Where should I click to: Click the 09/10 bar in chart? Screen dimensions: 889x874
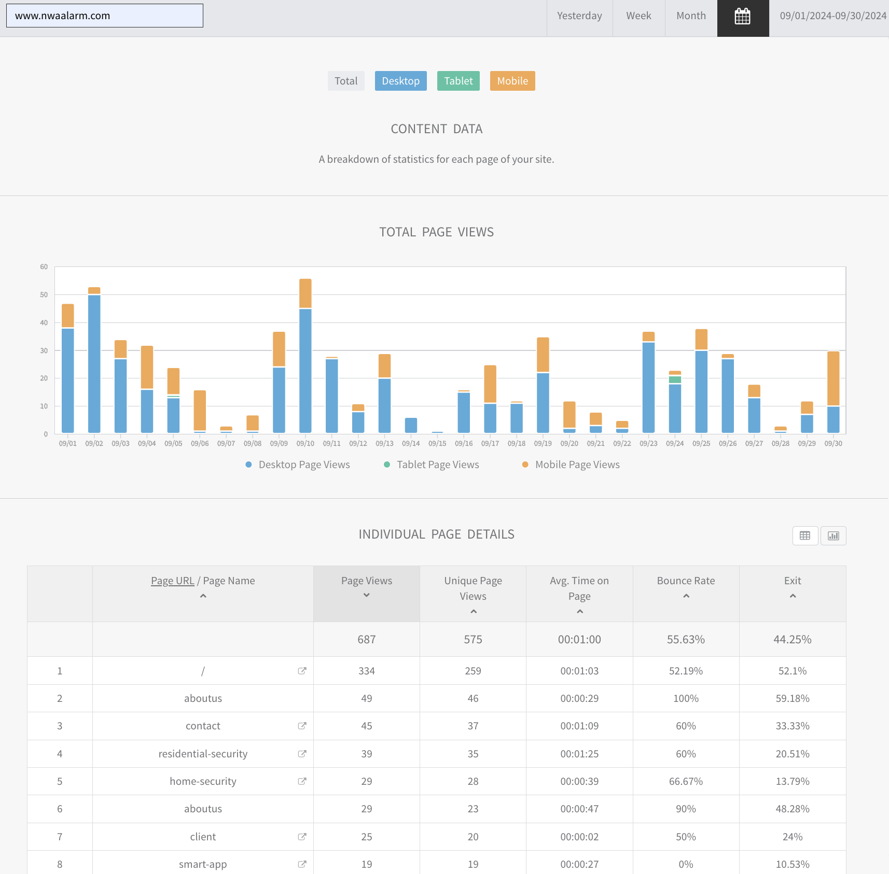[305, 363]
